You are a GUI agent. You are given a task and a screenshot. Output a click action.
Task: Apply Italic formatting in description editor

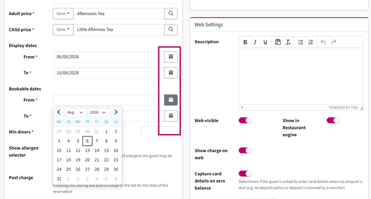pyautogui.click(x=255, y=42)
